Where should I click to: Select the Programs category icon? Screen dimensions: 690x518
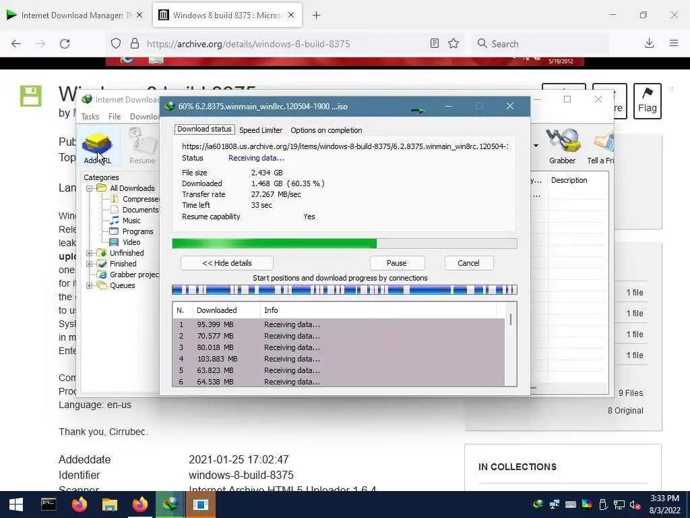tap(114, 231)
